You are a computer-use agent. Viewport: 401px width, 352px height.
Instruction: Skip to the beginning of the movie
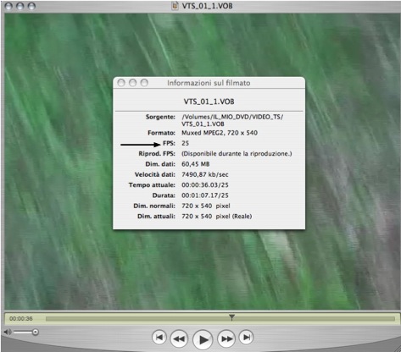159,337
